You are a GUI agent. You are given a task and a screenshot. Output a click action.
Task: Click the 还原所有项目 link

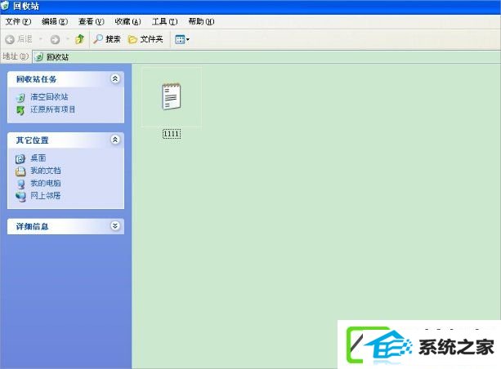[x=53, y=109]
